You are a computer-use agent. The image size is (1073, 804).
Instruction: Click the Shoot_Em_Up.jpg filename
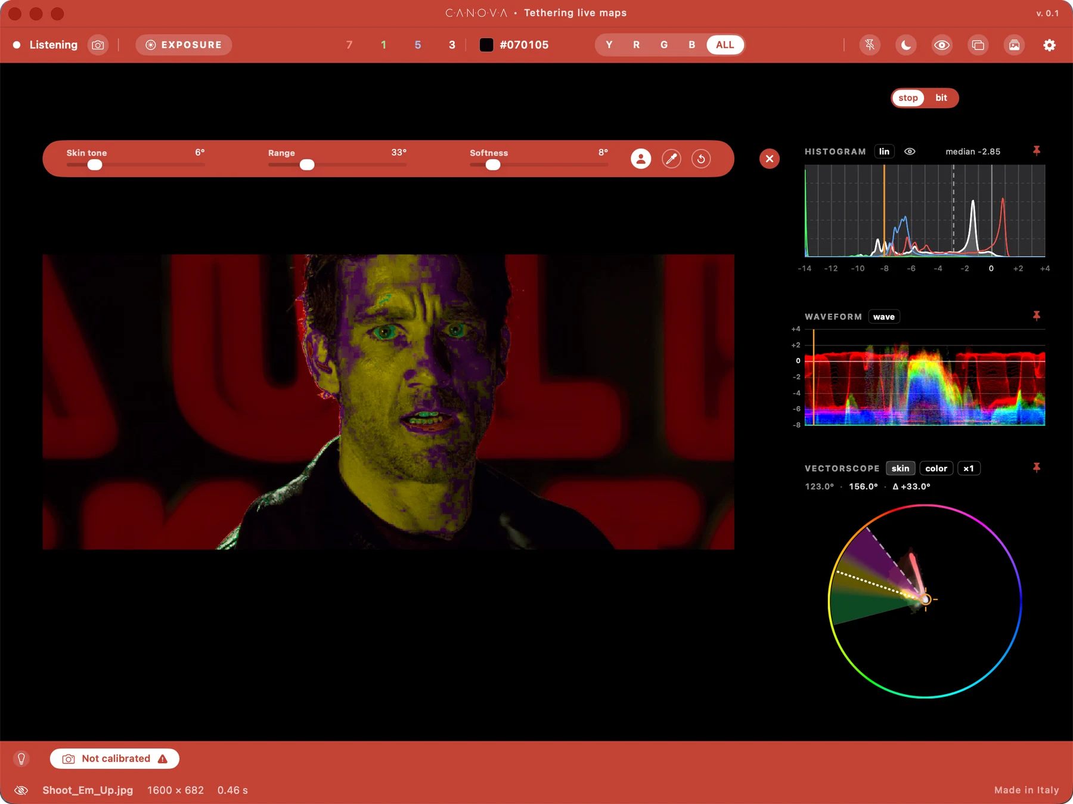coord(88,790)
